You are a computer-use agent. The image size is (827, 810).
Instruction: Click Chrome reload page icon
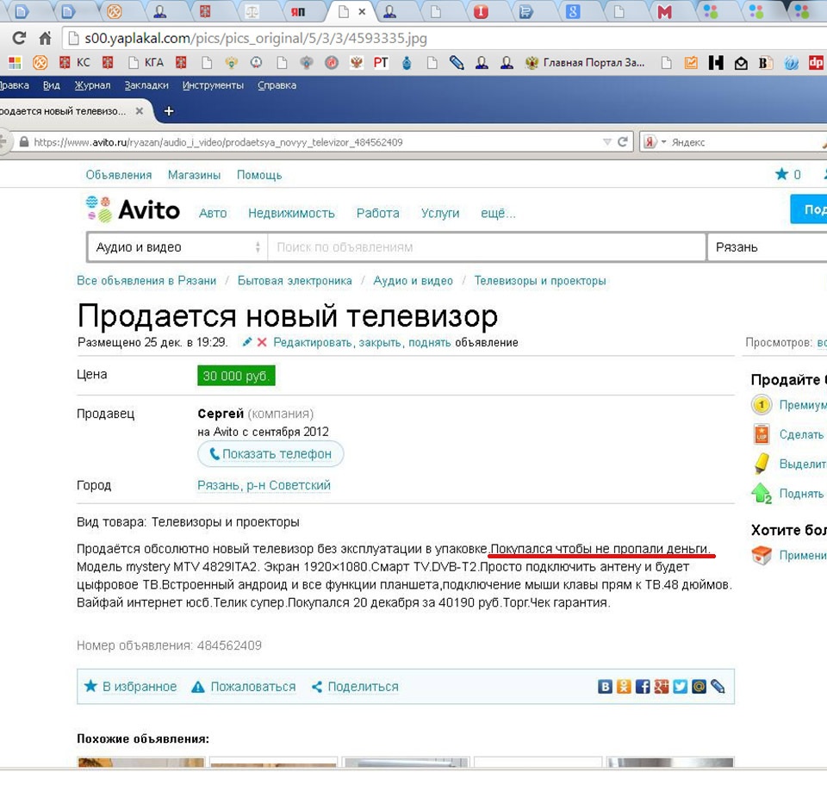tap(19, 38)
